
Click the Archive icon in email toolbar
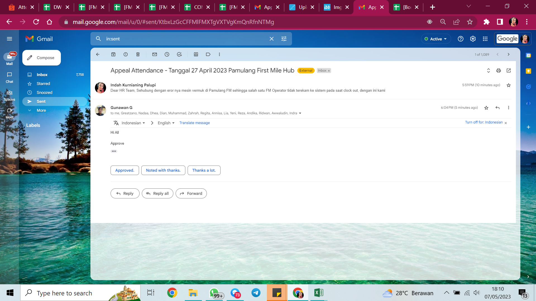113,54
